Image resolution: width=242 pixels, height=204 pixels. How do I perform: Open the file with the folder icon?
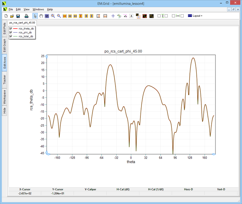(x=12, y=16)
